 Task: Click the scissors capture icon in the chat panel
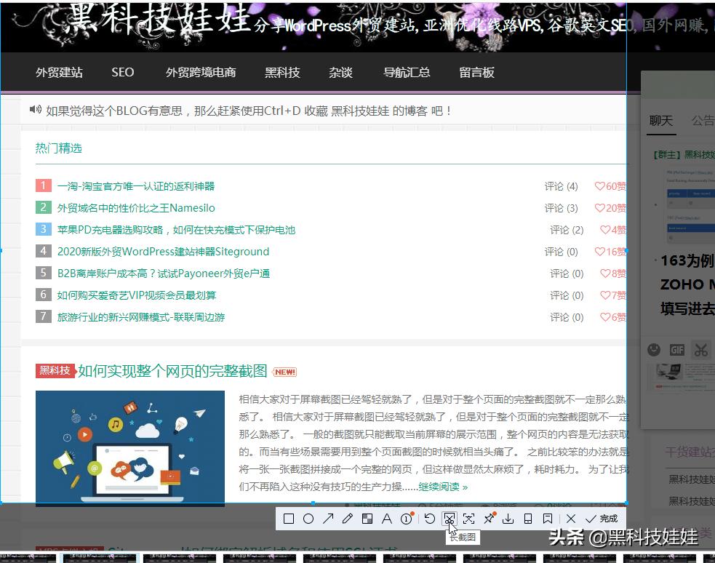[x=700, y=349]
